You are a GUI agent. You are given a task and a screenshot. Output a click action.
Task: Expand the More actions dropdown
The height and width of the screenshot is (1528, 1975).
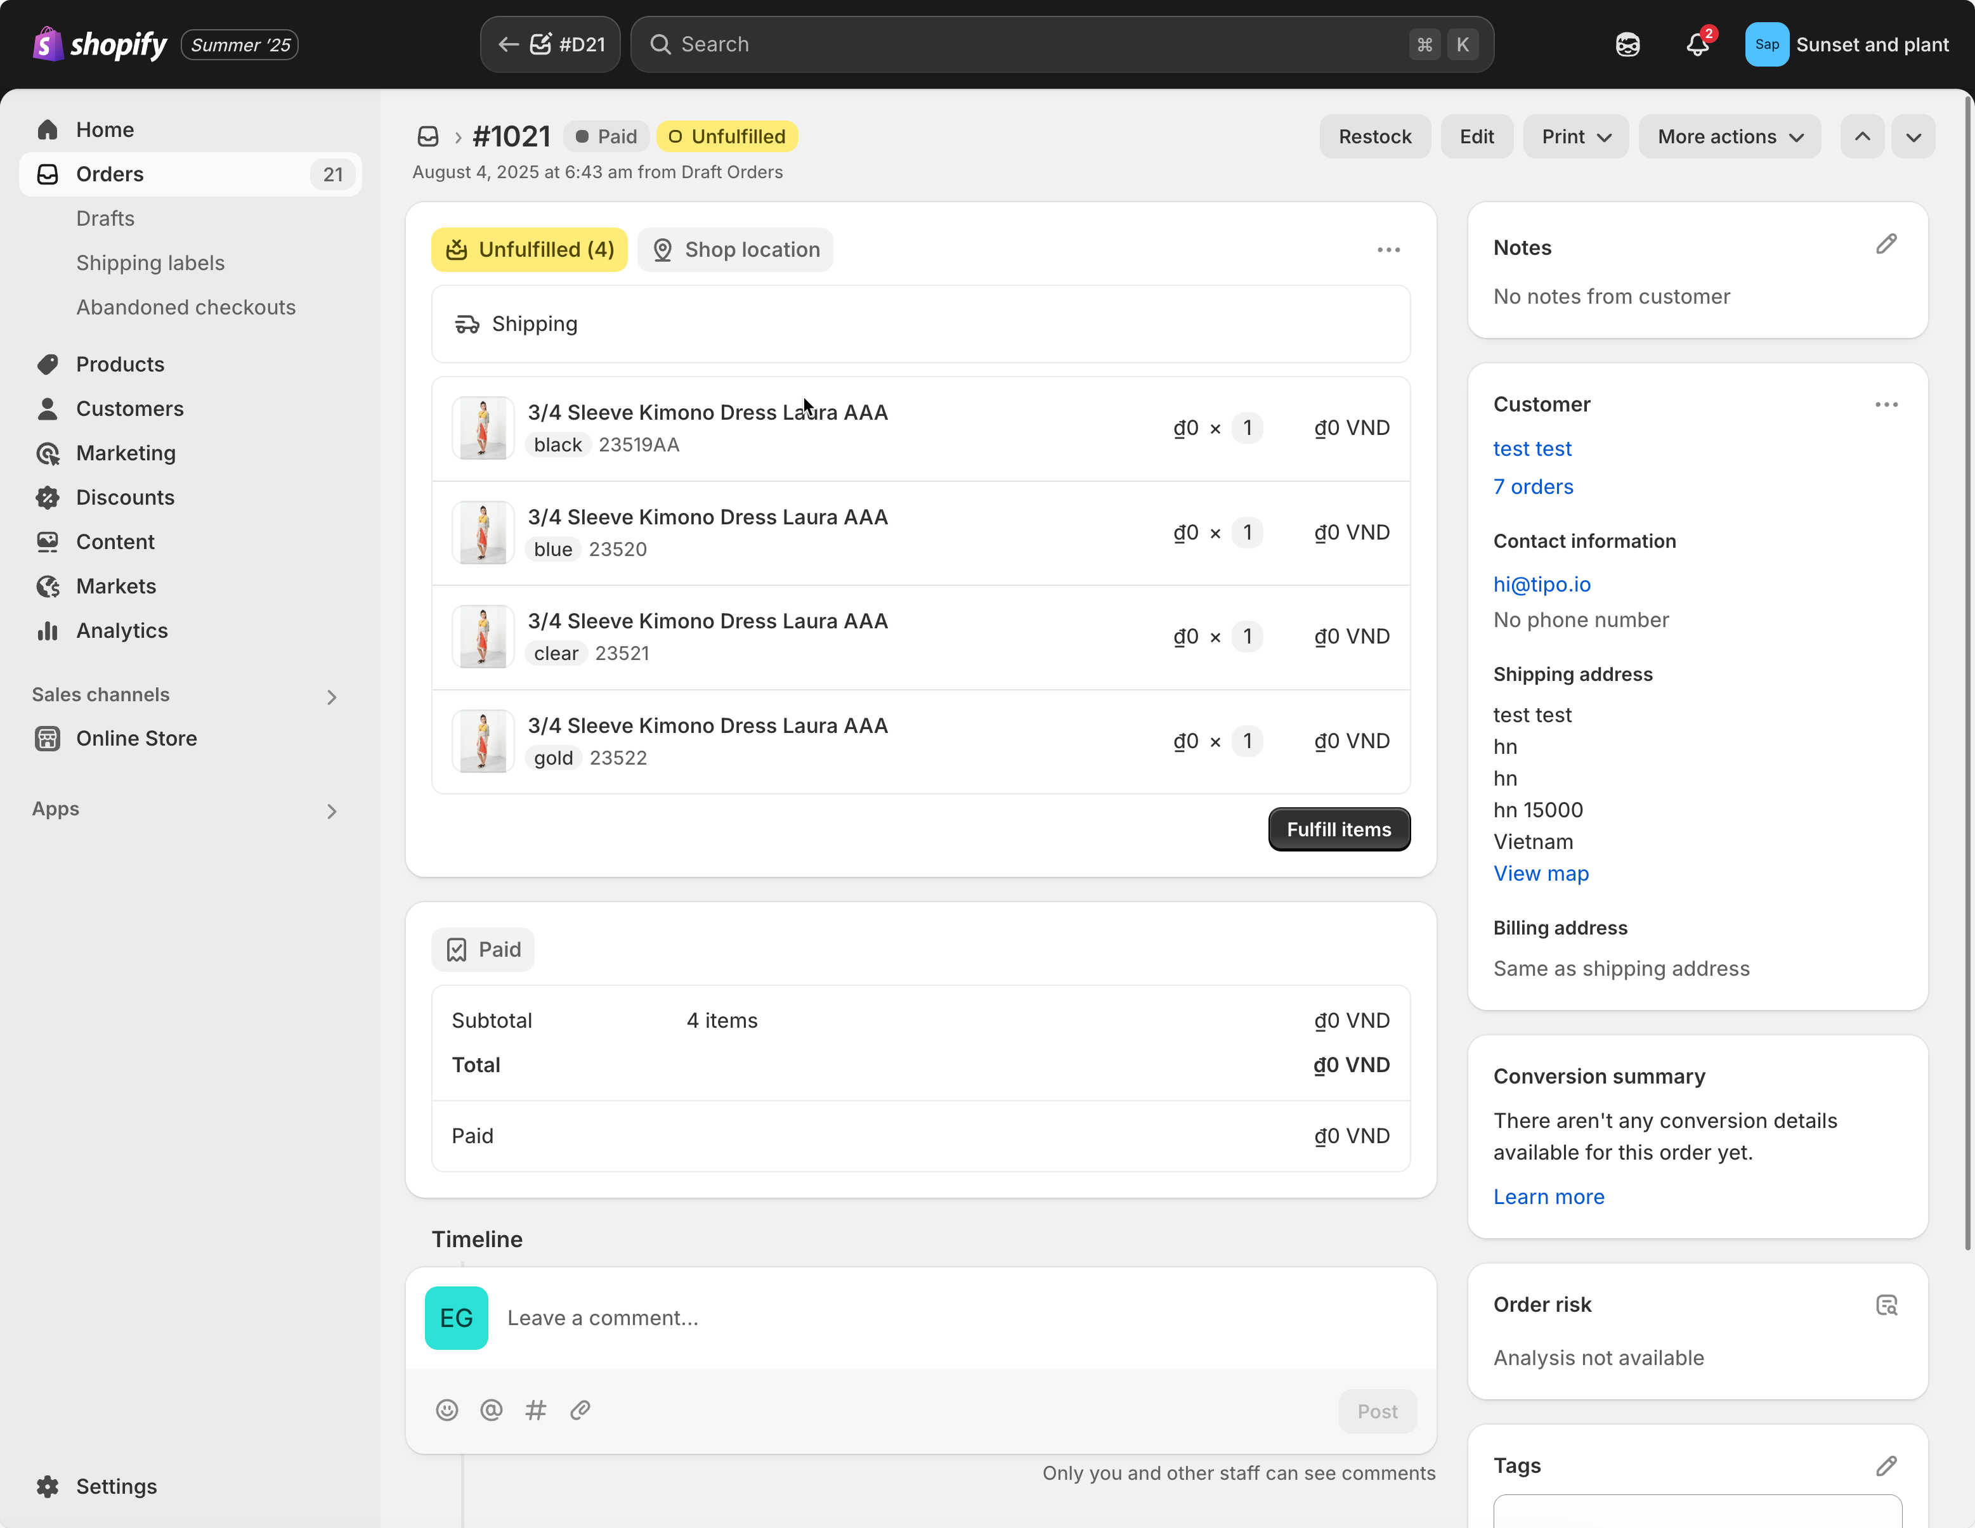[x=1729, y=136]
